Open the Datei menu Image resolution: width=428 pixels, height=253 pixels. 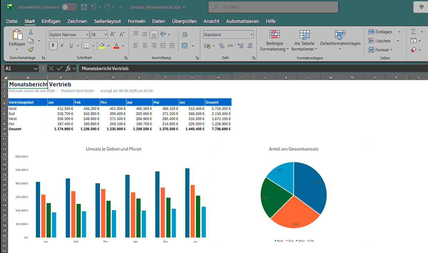tap(12, 21)
